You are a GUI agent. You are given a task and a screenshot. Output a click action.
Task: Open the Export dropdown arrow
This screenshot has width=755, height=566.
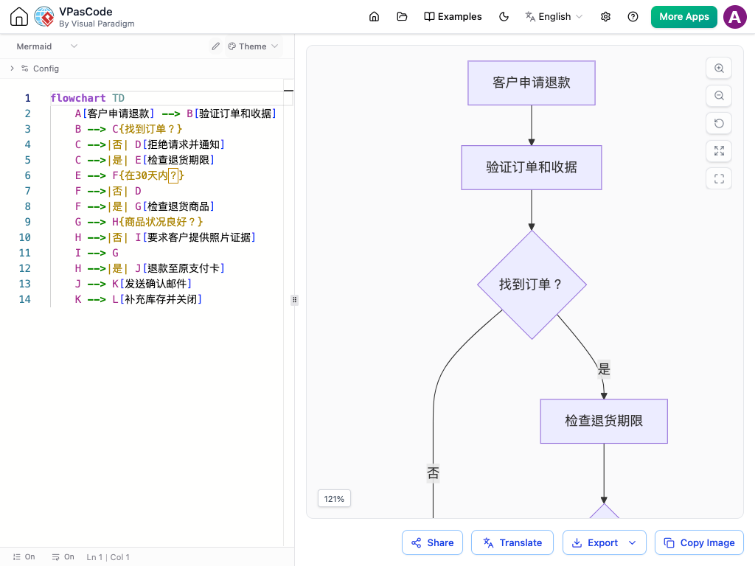(633, 542)
